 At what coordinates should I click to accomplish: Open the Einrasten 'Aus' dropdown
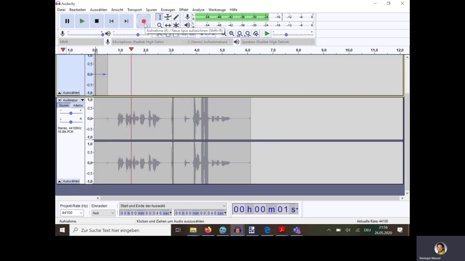click(103, 213)
